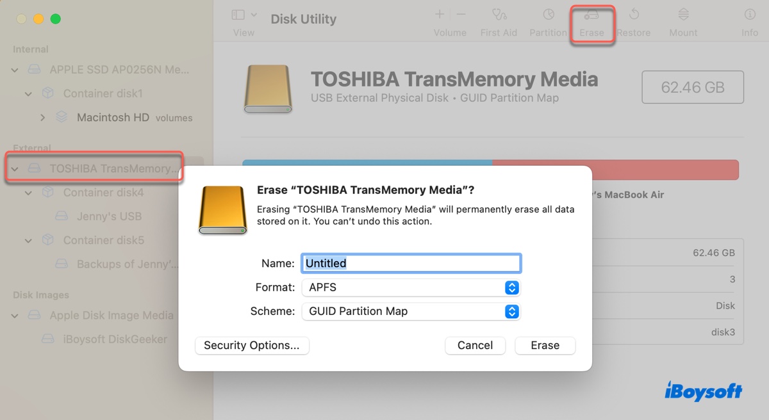Select Jenny's USB volume
The height and width of the screenshot is (420, 769).
tap(109, 216)
